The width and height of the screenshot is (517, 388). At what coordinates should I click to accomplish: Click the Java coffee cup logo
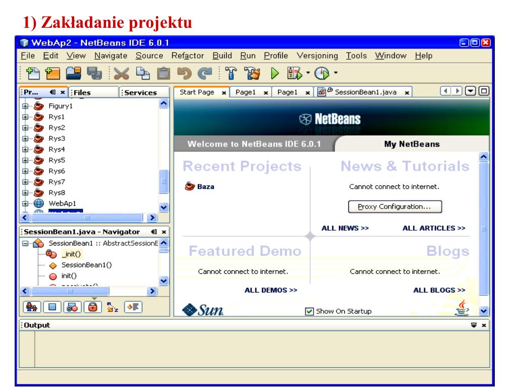462,308
